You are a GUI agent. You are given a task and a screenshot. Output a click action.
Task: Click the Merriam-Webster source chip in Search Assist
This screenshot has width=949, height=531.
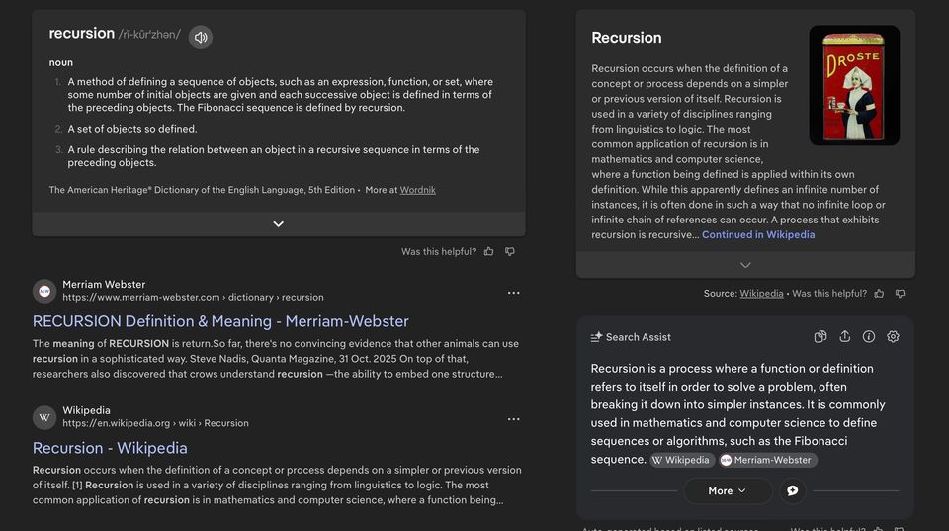pyautogui.click(x=767, y=460)
